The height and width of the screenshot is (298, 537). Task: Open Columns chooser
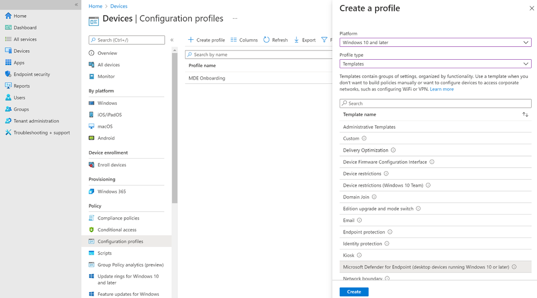[244, 40]
